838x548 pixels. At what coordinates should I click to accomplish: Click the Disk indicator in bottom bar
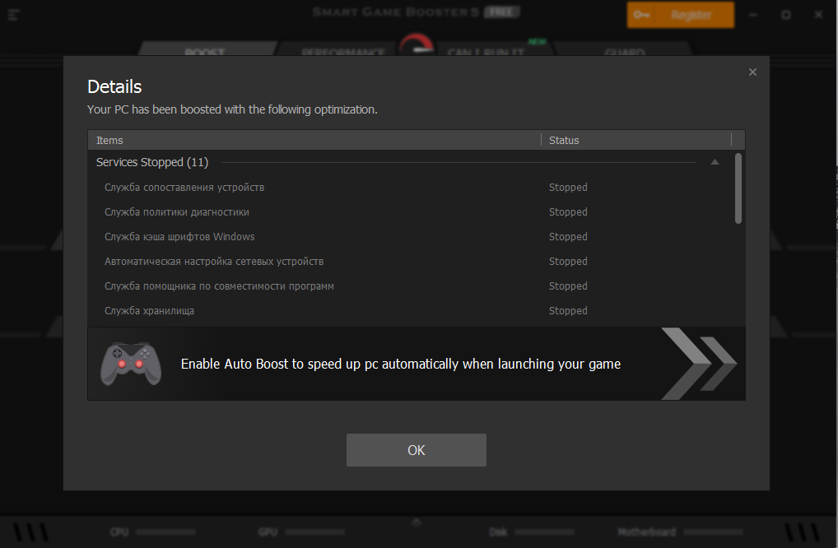[x=531, y=532]
